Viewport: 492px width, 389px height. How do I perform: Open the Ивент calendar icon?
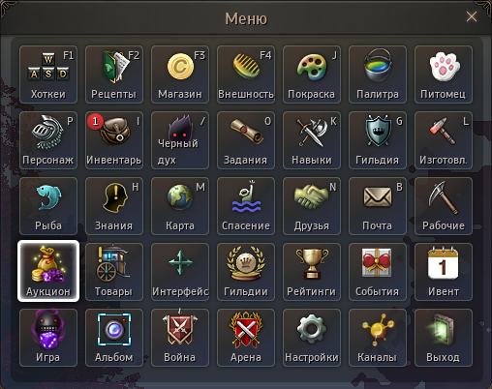point(444,272)
